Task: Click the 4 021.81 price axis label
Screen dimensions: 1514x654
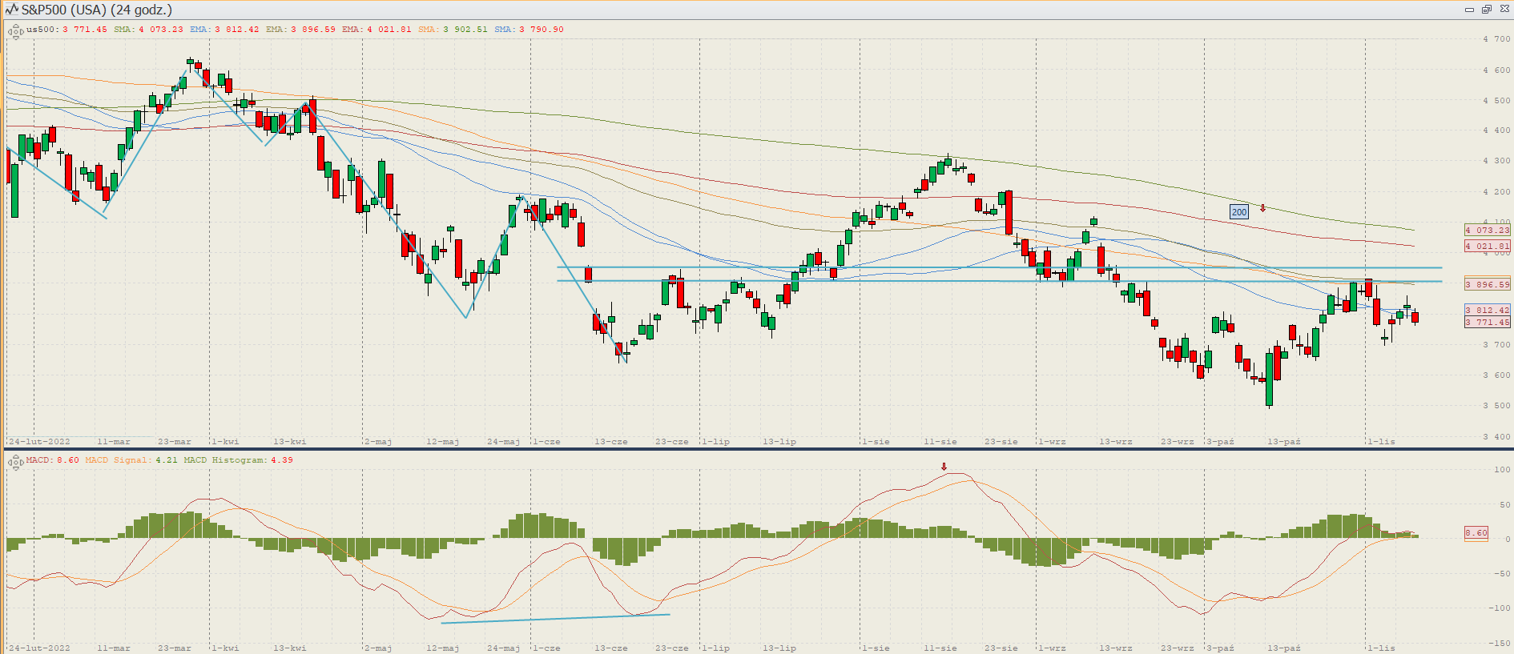Action: [1487, 247]
